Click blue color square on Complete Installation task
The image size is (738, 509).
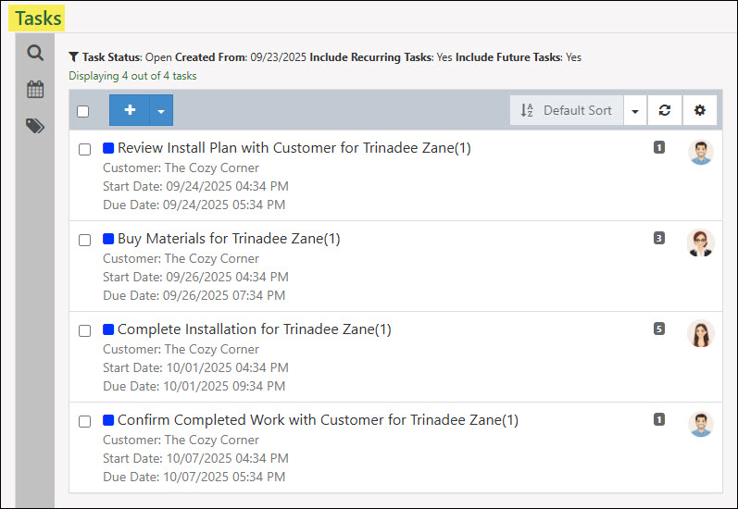tap(108, 329)
